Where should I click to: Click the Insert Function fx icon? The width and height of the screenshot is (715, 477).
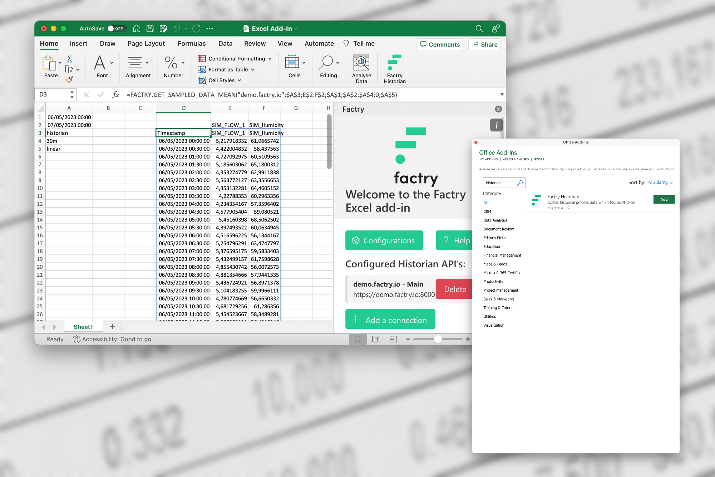115,94
